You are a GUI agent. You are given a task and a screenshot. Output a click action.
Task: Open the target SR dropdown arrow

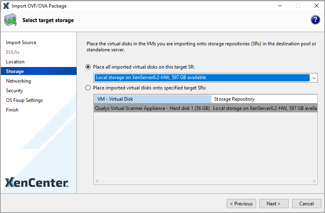(314, 78)
